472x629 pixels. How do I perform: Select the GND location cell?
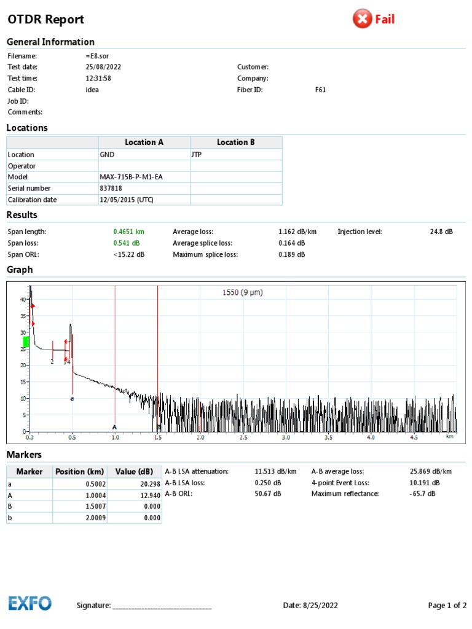144,154
